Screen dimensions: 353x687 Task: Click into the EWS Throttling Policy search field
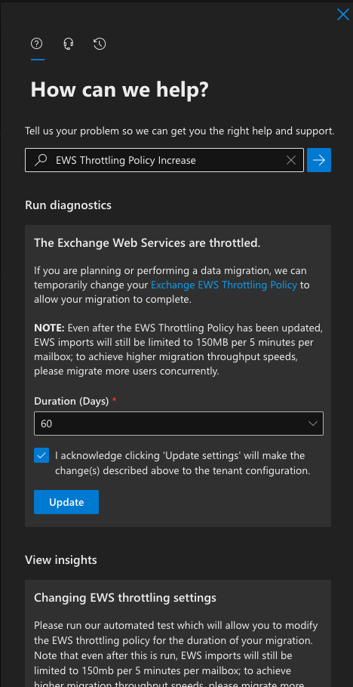tap(164, 160)
